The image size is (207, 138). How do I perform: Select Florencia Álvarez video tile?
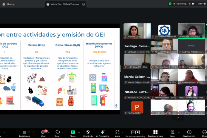click(191, 61)
